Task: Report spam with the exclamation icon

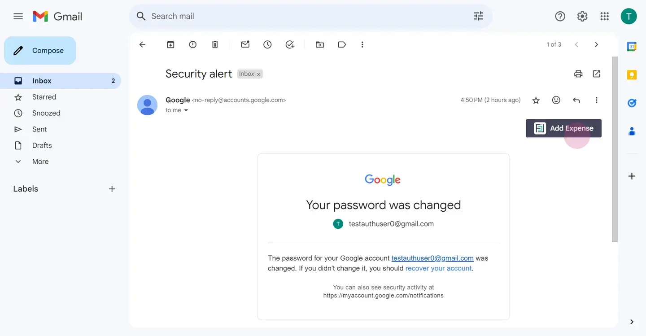Action: [193, 44]
